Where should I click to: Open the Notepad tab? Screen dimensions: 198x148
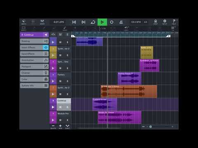coord(34,67)
